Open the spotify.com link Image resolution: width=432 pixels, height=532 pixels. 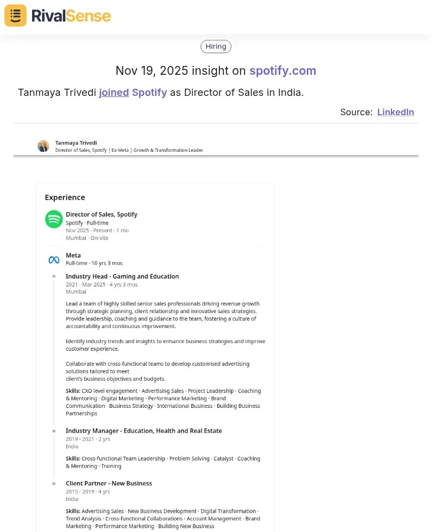coord(282,71)
